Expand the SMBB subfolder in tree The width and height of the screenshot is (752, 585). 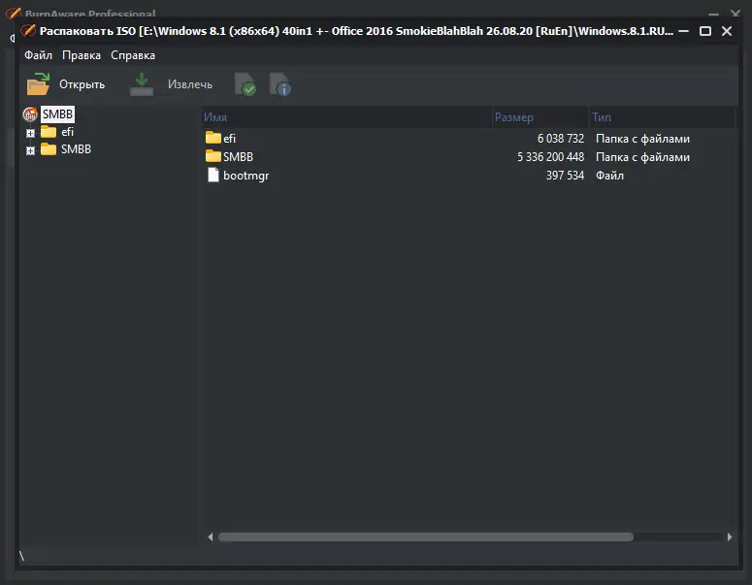[30, 150]
